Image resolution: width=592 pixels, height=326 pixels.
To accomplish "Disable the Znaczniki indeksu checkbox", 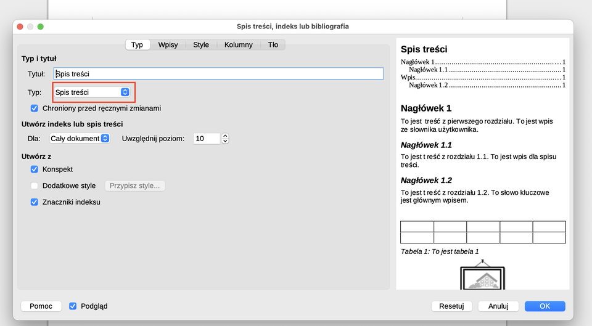I will coord(35,202).
